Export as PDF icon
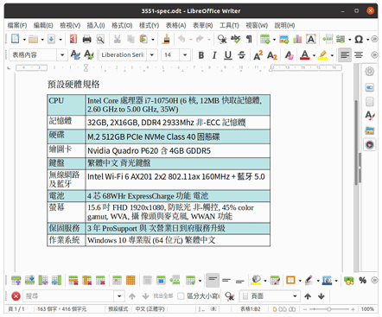The image size is (382, 317). tap(73, 39)
